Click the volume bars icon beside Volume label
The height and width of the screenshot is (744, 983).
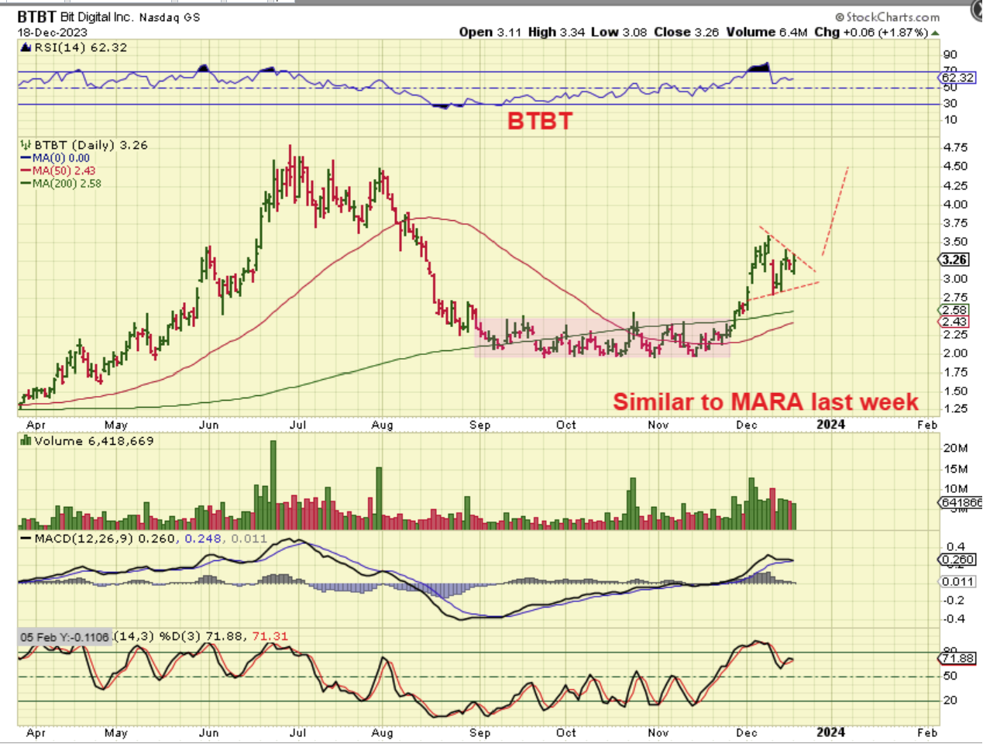pos(26,440)
